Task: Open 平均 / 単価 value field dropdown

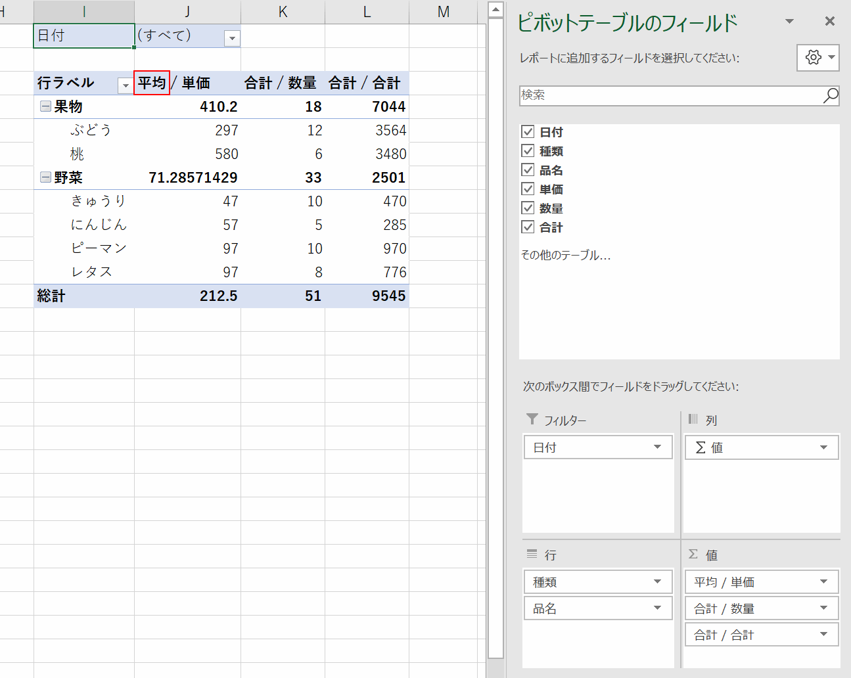Action: click(x=823, y=582)
